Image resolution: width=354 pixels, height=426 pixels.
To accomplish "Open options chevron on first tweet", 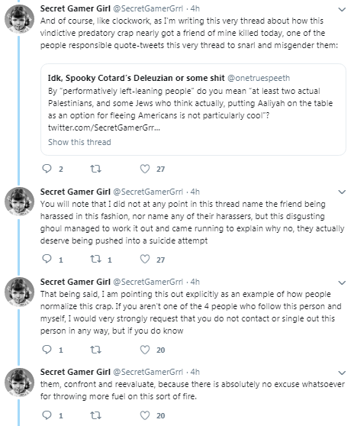I will coord(342,9).
